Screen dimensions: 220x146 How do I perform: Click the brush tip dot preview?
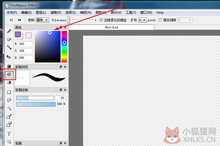click(22, 78)
